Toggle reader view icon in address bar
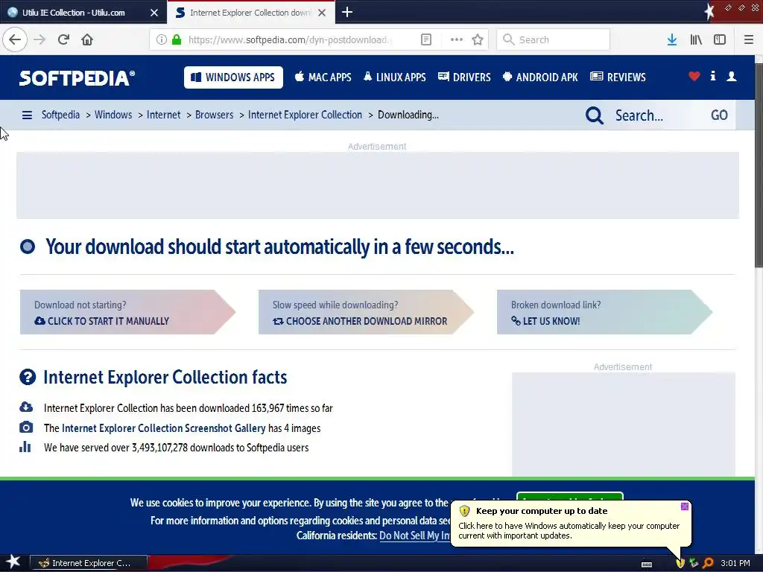The image size is (763, 572). (425, 39)
